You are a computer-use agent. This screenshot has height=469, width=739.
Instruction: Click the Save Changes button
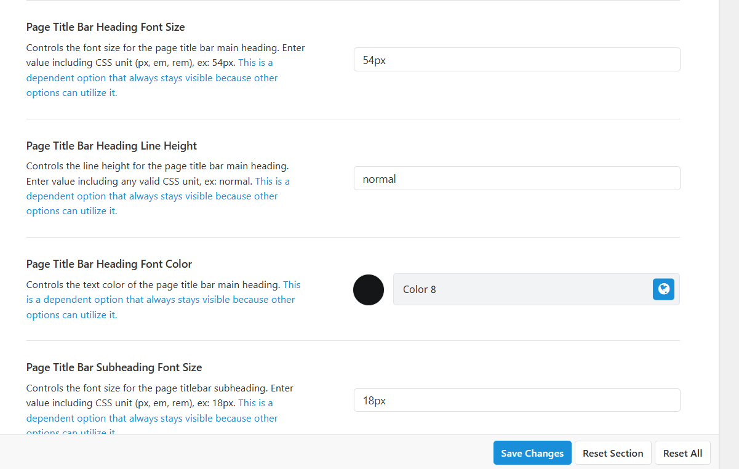click(x=532, y=453)
